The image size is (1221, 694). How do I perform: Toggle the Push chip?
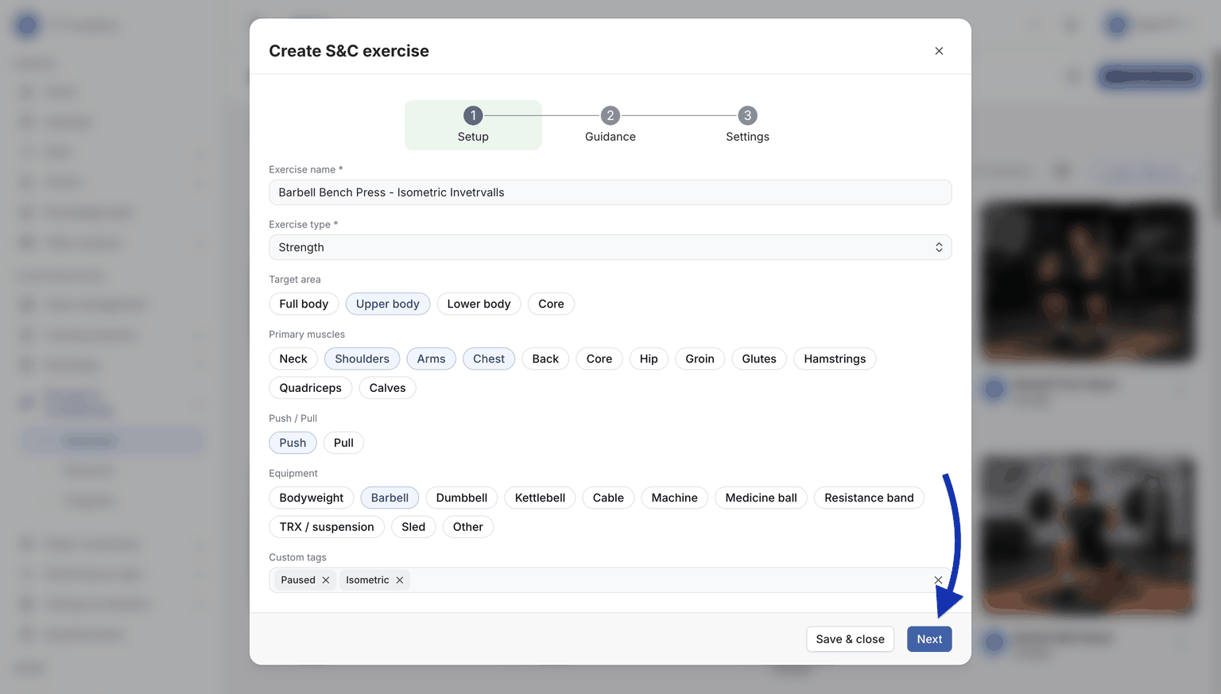coord(293,443)
